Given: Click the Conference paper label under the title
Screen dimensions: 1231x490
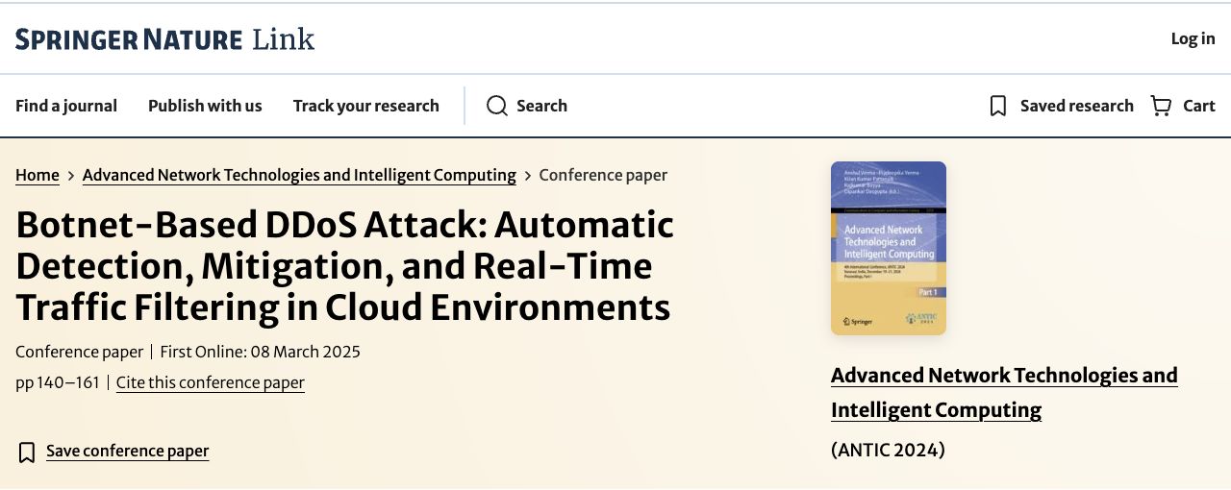Looking at the screenshot, I should point(79,352).
